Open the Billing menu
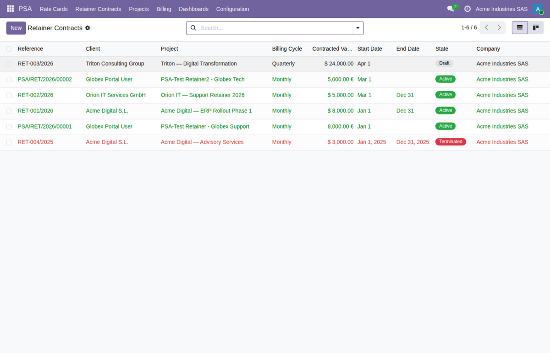The height and width of the screenshot is (353, 550). pos(164,9)
